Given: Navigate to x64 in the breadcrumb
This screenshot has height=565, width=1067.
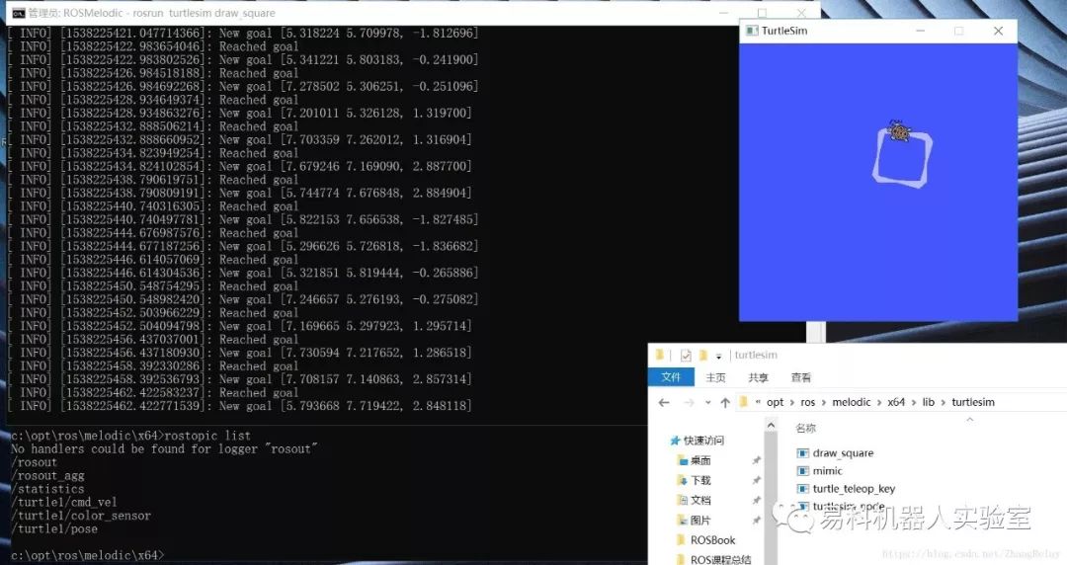Looking at the screenshot, I should [x=896, y=402].
